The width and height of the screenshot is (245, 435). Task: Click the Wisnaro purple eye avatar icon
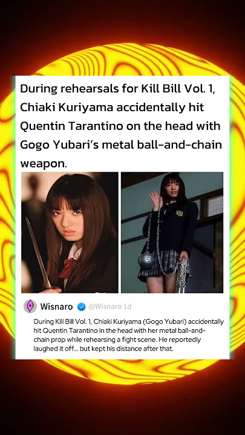point(30,306)
